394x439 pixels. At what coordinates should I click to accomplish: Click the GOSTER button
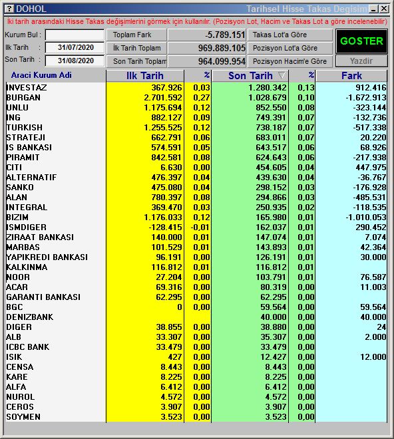361,41
